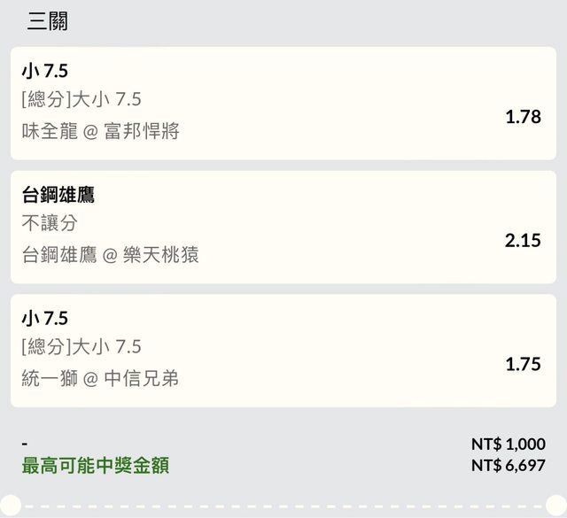This screenshot has height=518, width=567.
Task: Click the NT$ 6,697 maximum payout
Action: [x=508, y=465]
